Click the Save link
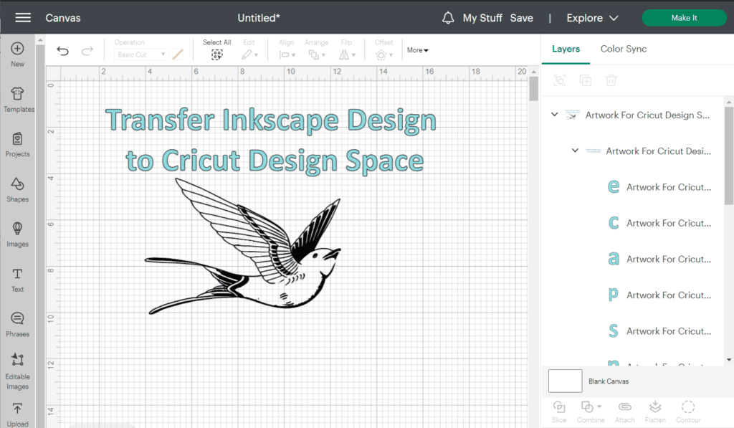This screenshot has width=734, height=428. 521,18
